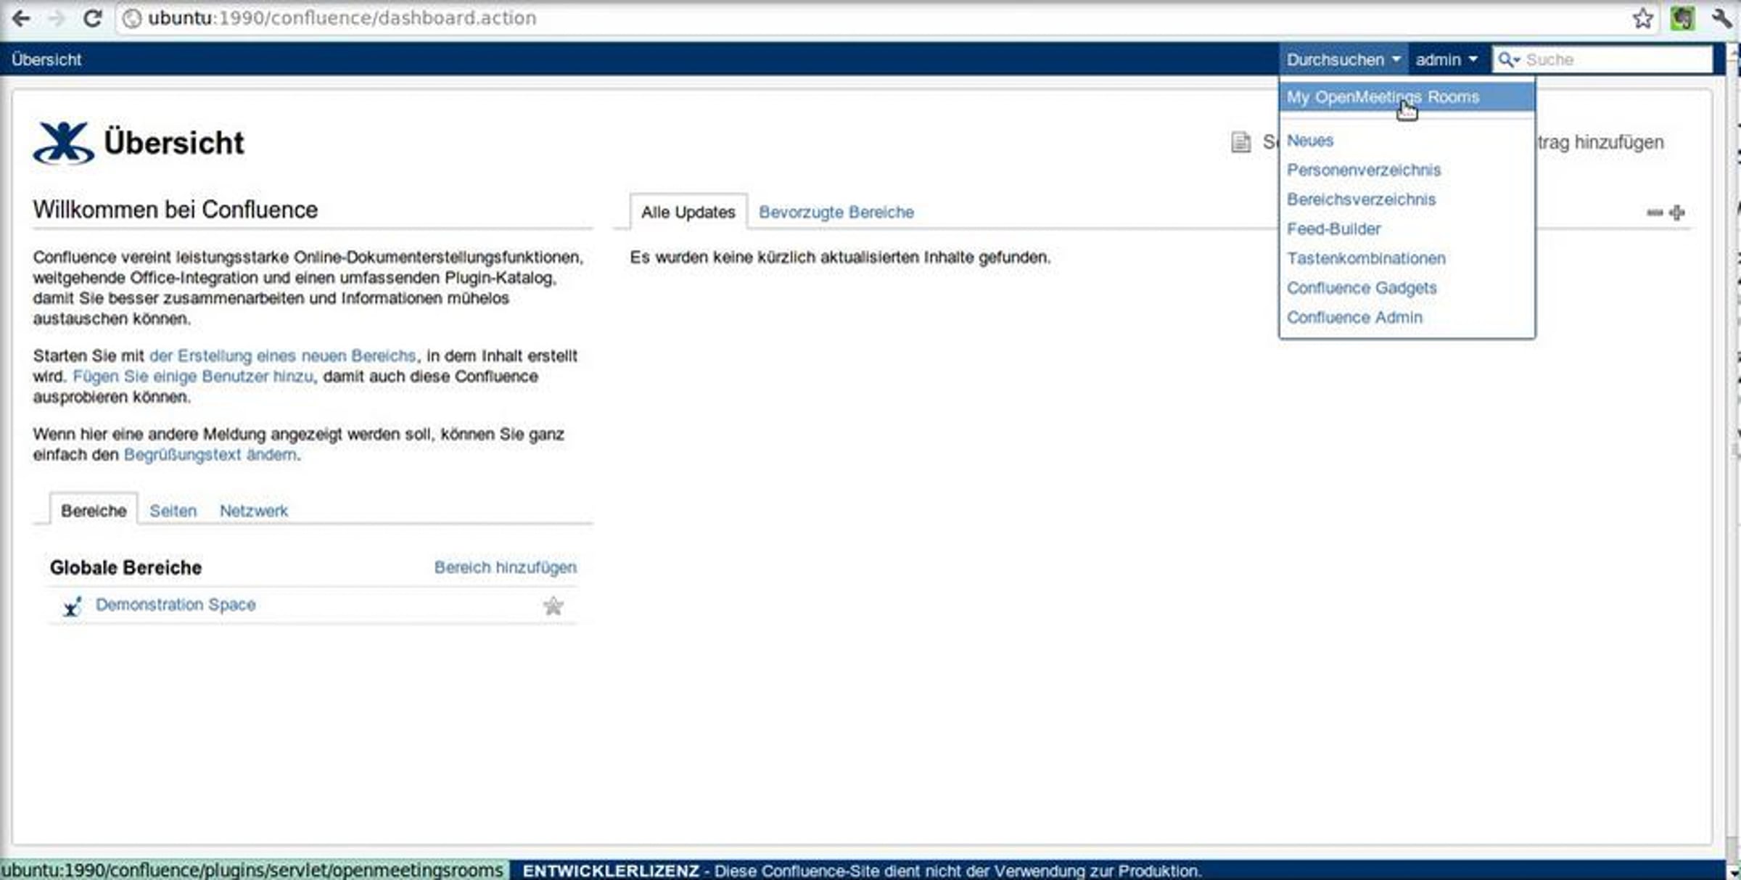
Task: Favourite Demonstration Space with the star
Action: (x=553, y=606)
